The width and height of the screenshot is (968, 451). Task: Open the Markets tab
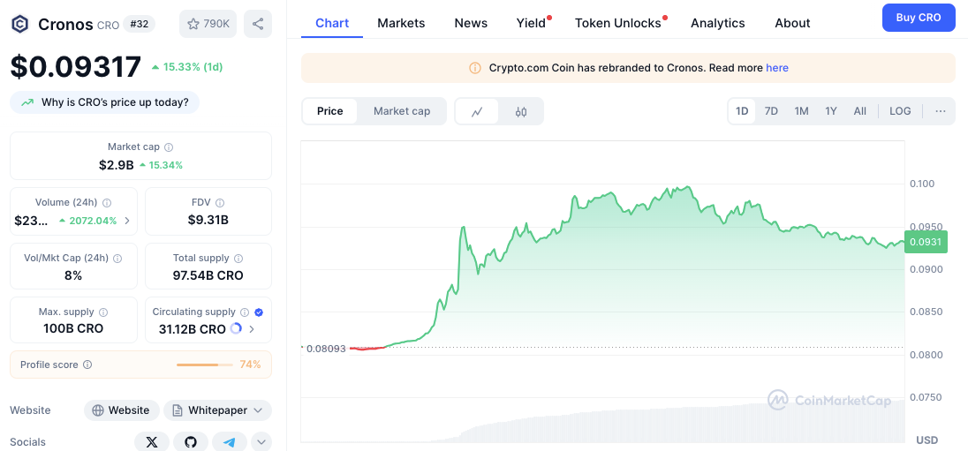coord(401,23)
